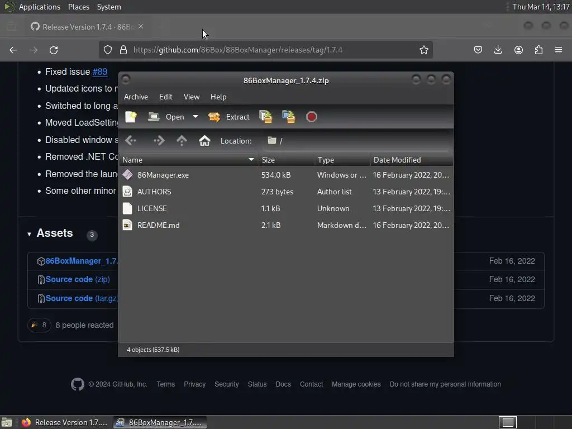Click the site security padlock icon
Screen dimensions: 572x429
pos(123,50)
